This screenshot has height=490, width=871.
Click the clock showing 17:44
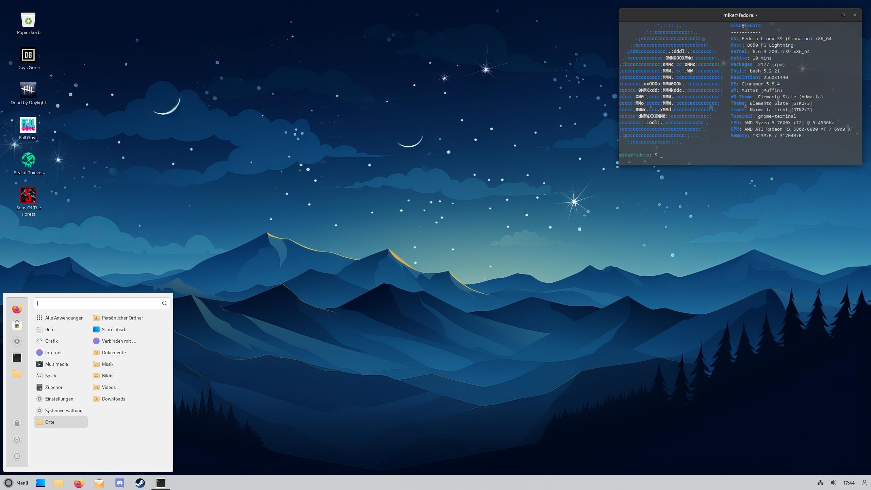(849, 483)
